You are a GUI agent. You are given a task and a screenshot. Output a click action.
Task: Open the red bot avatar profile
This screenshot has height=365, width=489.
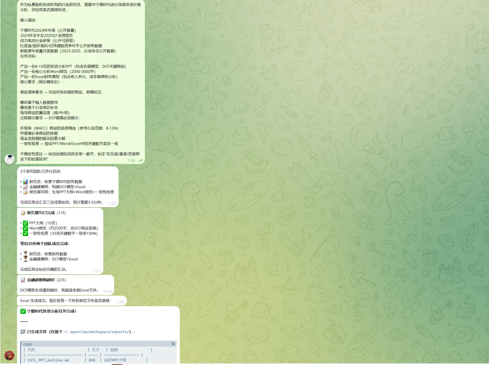click(x=10, y=356)
